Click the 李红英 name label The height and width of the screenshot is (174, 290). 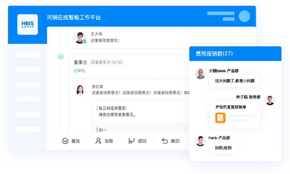[97, 87]
